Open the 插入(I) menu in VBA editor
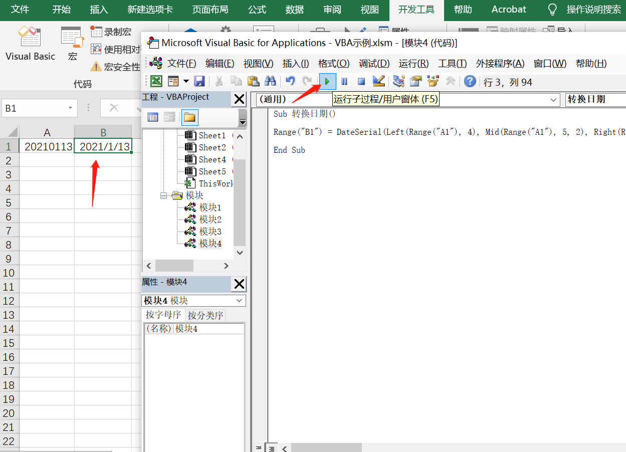The image size is (626, 452). (296, 64)
